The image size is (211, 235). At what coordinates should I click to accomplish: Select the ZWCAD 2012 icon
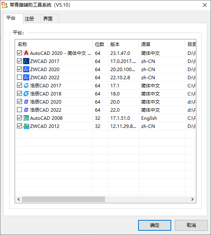(26, 126)
